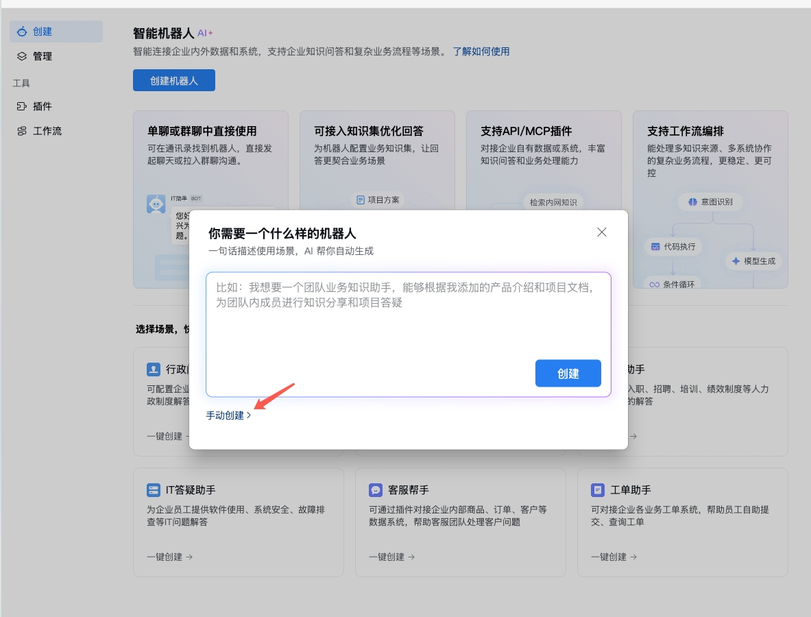Click the 条件循环 workflow node
Screen dimensions: 811x617
(x=673, y=284)
